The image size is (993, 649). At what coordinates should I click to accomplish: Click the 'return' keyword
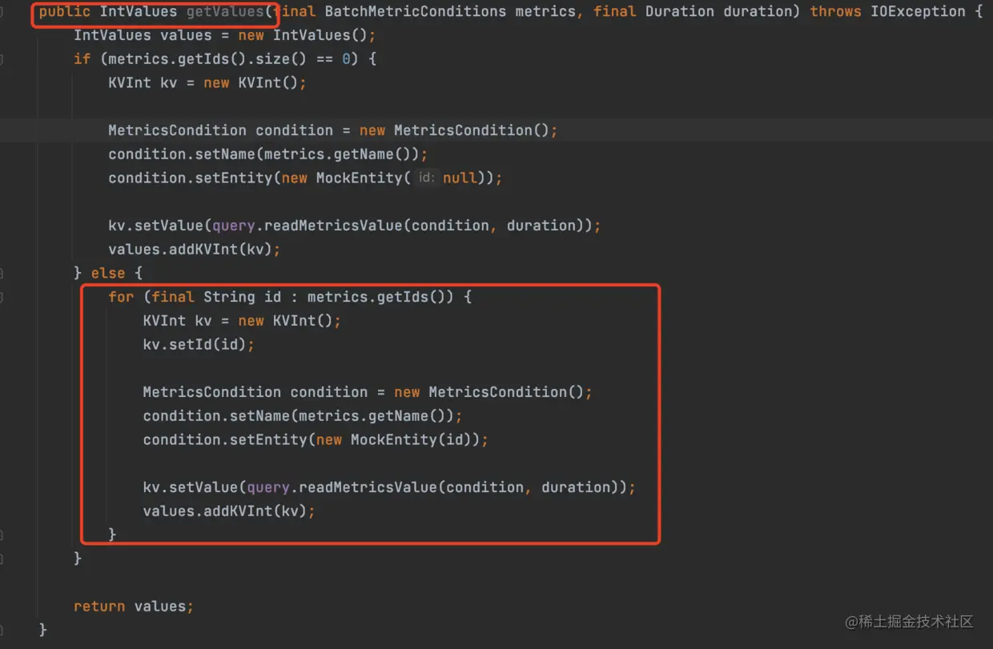point(99,606)
